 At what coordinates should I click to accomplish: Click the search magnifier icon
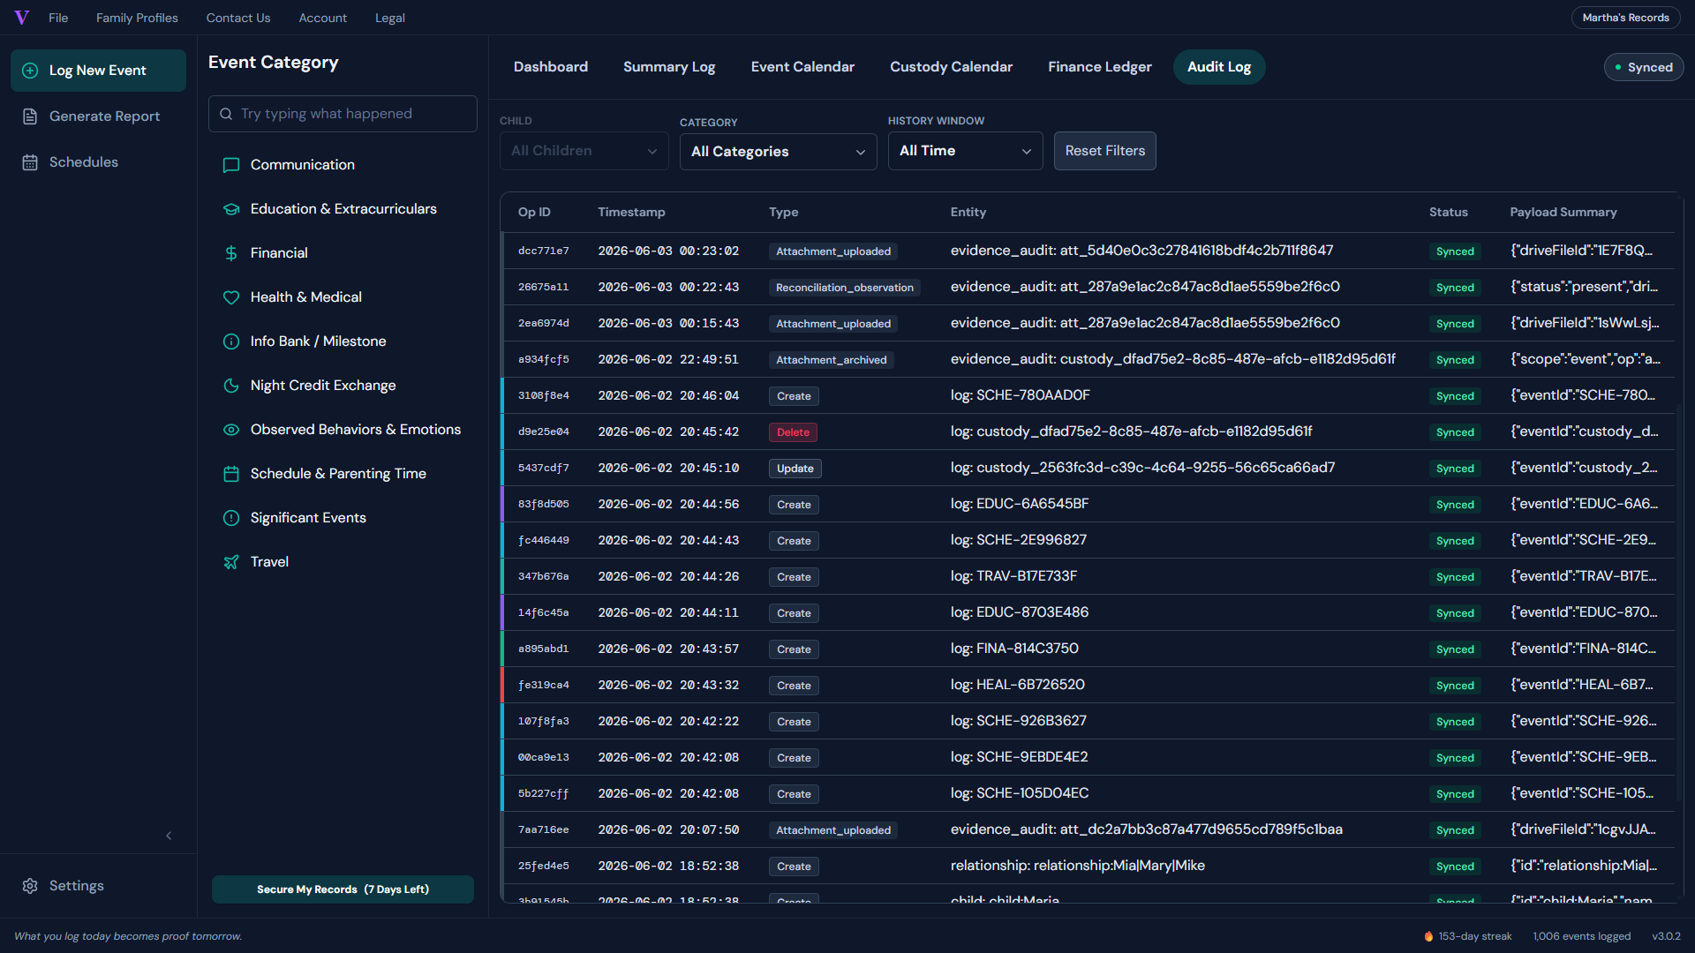[226, 114]
